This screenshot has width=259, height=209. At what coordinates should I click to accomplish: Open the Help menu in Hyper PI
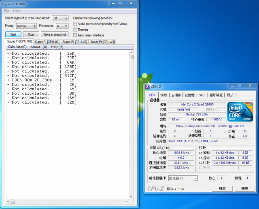(x=17, y=11)
